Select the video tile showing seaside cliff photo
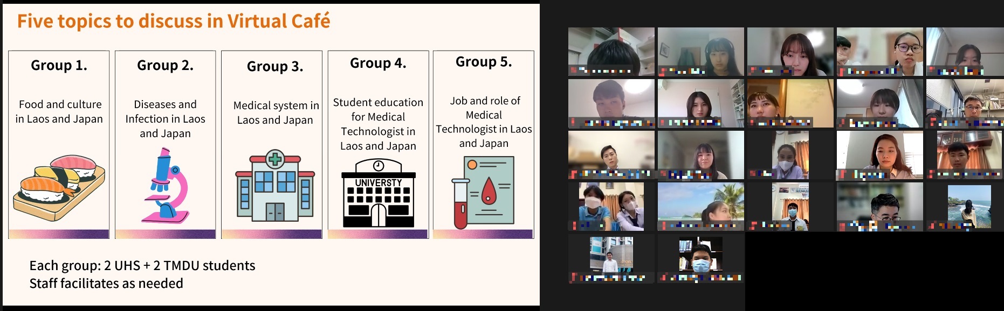Viewport: 1004px width, 311px height. point(969,206)
